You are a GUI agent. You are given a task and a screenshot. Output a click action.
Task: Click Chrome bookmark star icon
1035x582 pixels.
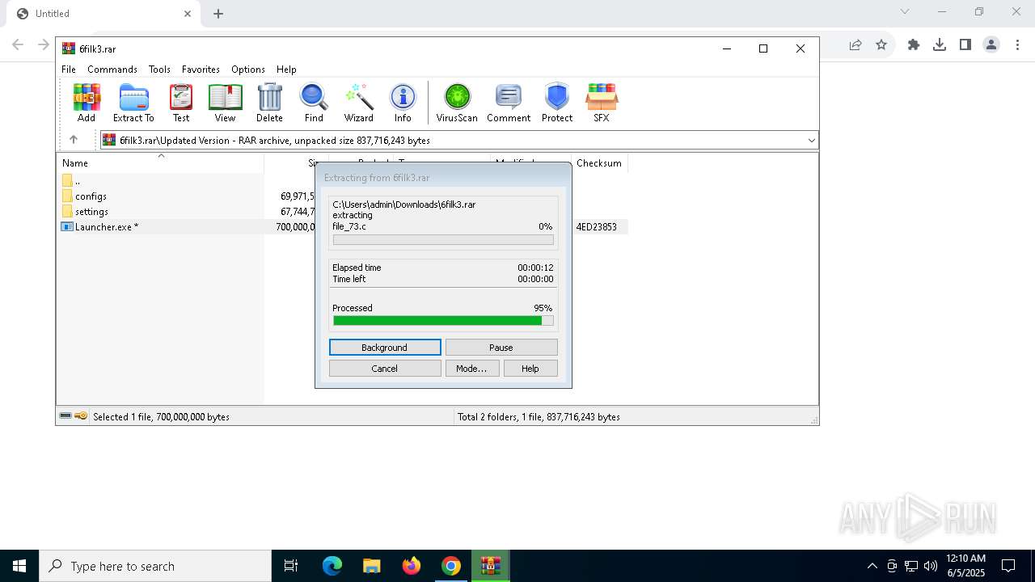click(881, 45)
